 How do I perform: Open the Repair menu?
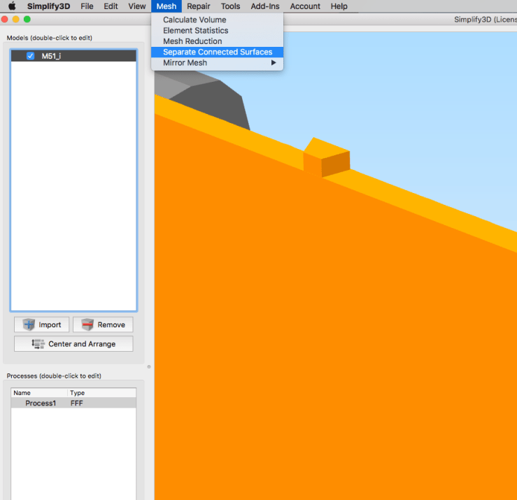[199, 6]
